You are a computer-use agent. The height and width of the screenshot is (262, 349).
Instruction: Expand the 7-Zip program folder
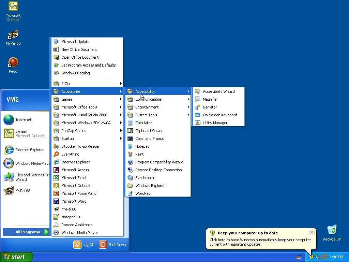[87, 84]
